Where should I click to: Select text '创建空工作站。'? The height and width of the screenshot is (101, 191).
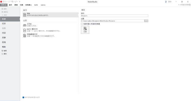(32, 26)
